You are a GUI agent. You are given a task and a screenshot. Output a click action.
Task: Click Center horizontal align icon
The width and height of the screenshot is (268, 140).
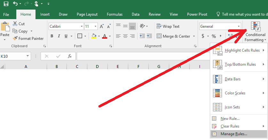(125, 36)
